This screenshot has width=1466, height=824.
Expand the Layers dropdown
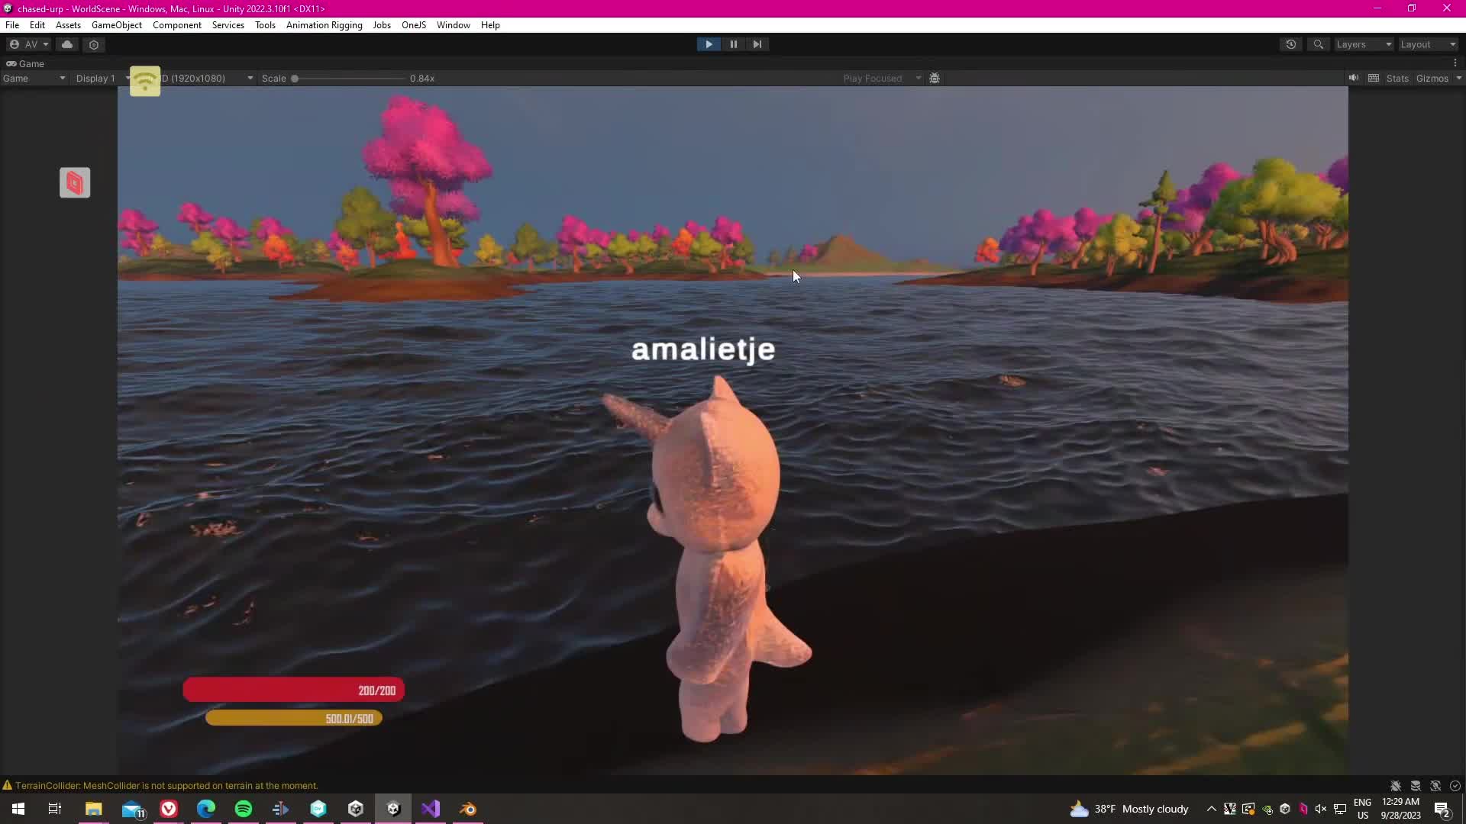point(1364,44)
